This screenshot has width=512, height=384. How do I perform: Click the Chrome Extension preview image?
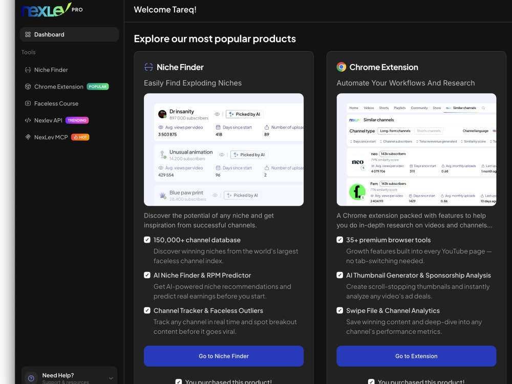(x=416, y=150)
